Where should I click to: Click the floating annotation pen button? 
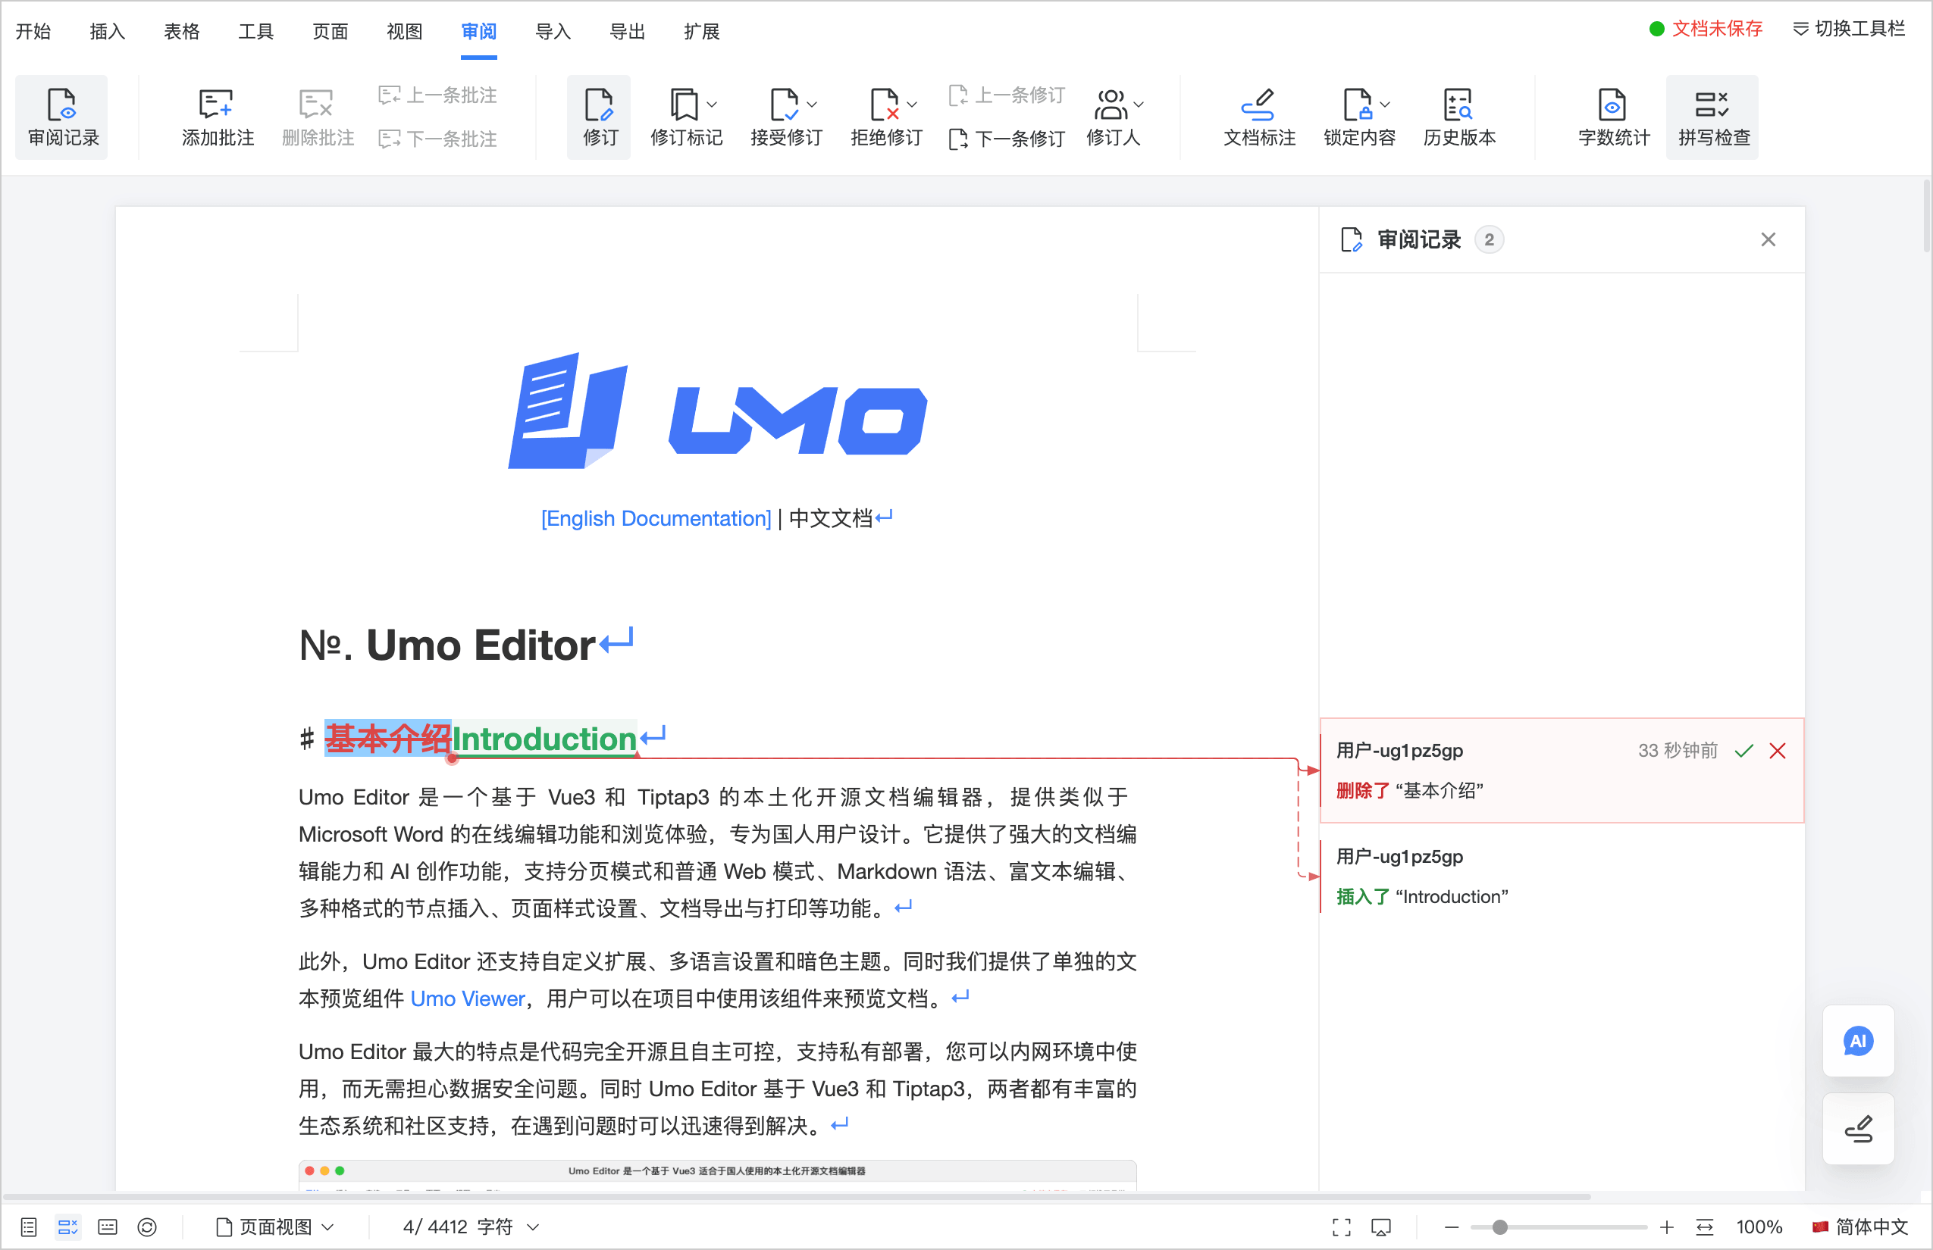coord(1858,1128)
